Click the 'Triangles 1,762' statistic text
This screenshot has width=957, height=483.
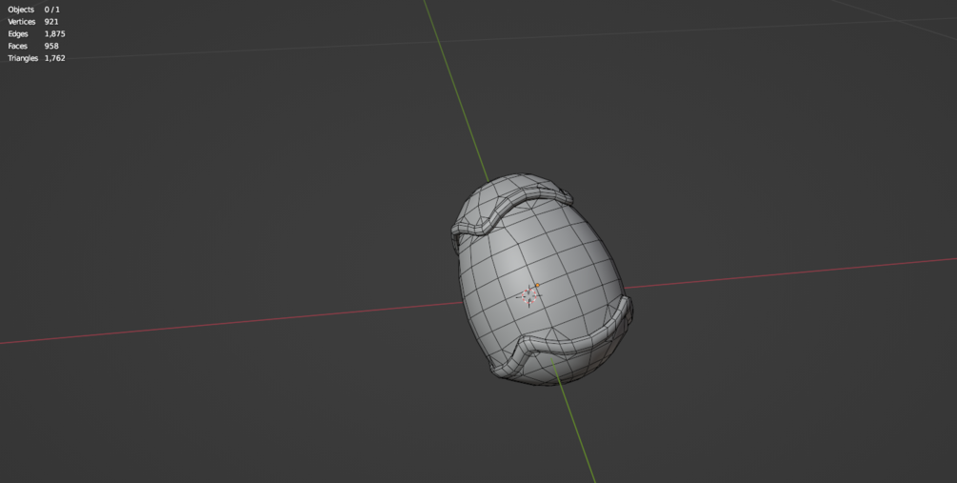[x=36, y=59]
